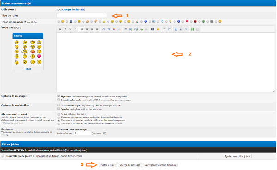Check 'Je veux créer un sondage'
The width and height of the screenshot is (277, 170).
point(59,129)
